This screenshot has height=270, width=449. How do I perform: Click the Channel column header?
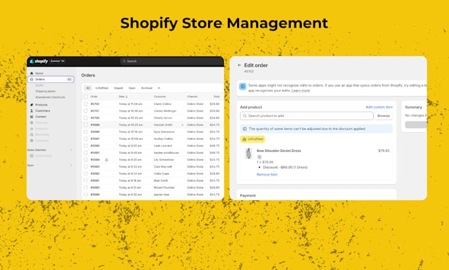pyautogui.click(x=192, y=97)
